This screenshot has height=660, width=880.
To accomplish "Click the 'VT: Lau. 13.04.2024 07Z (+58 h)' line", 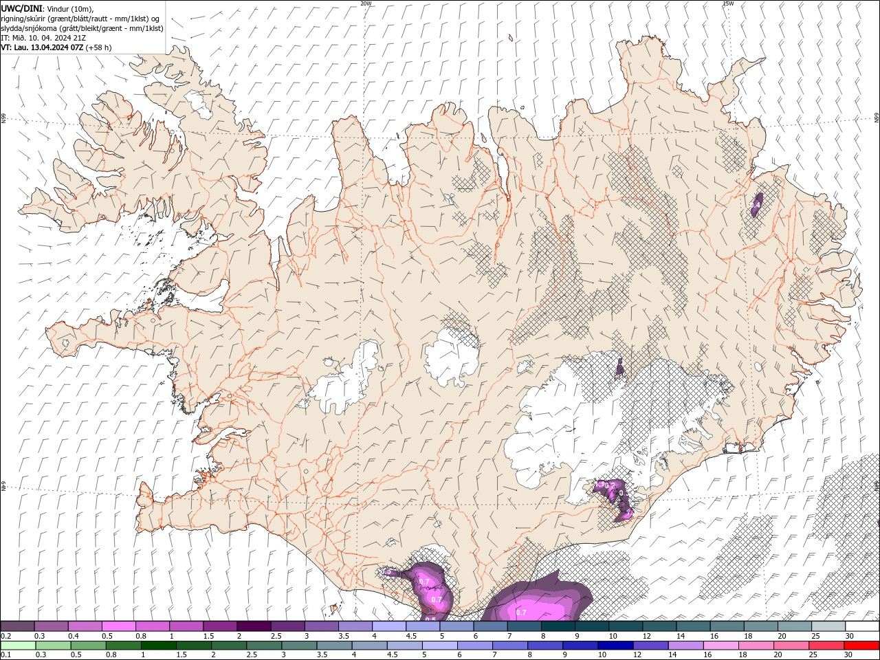I will 56,47.
